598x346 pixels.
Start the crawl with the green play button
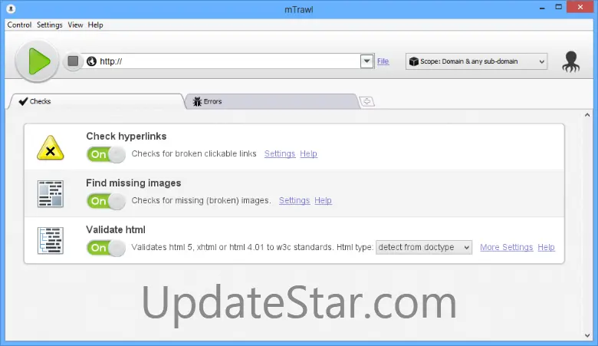(x=37, y=61)
